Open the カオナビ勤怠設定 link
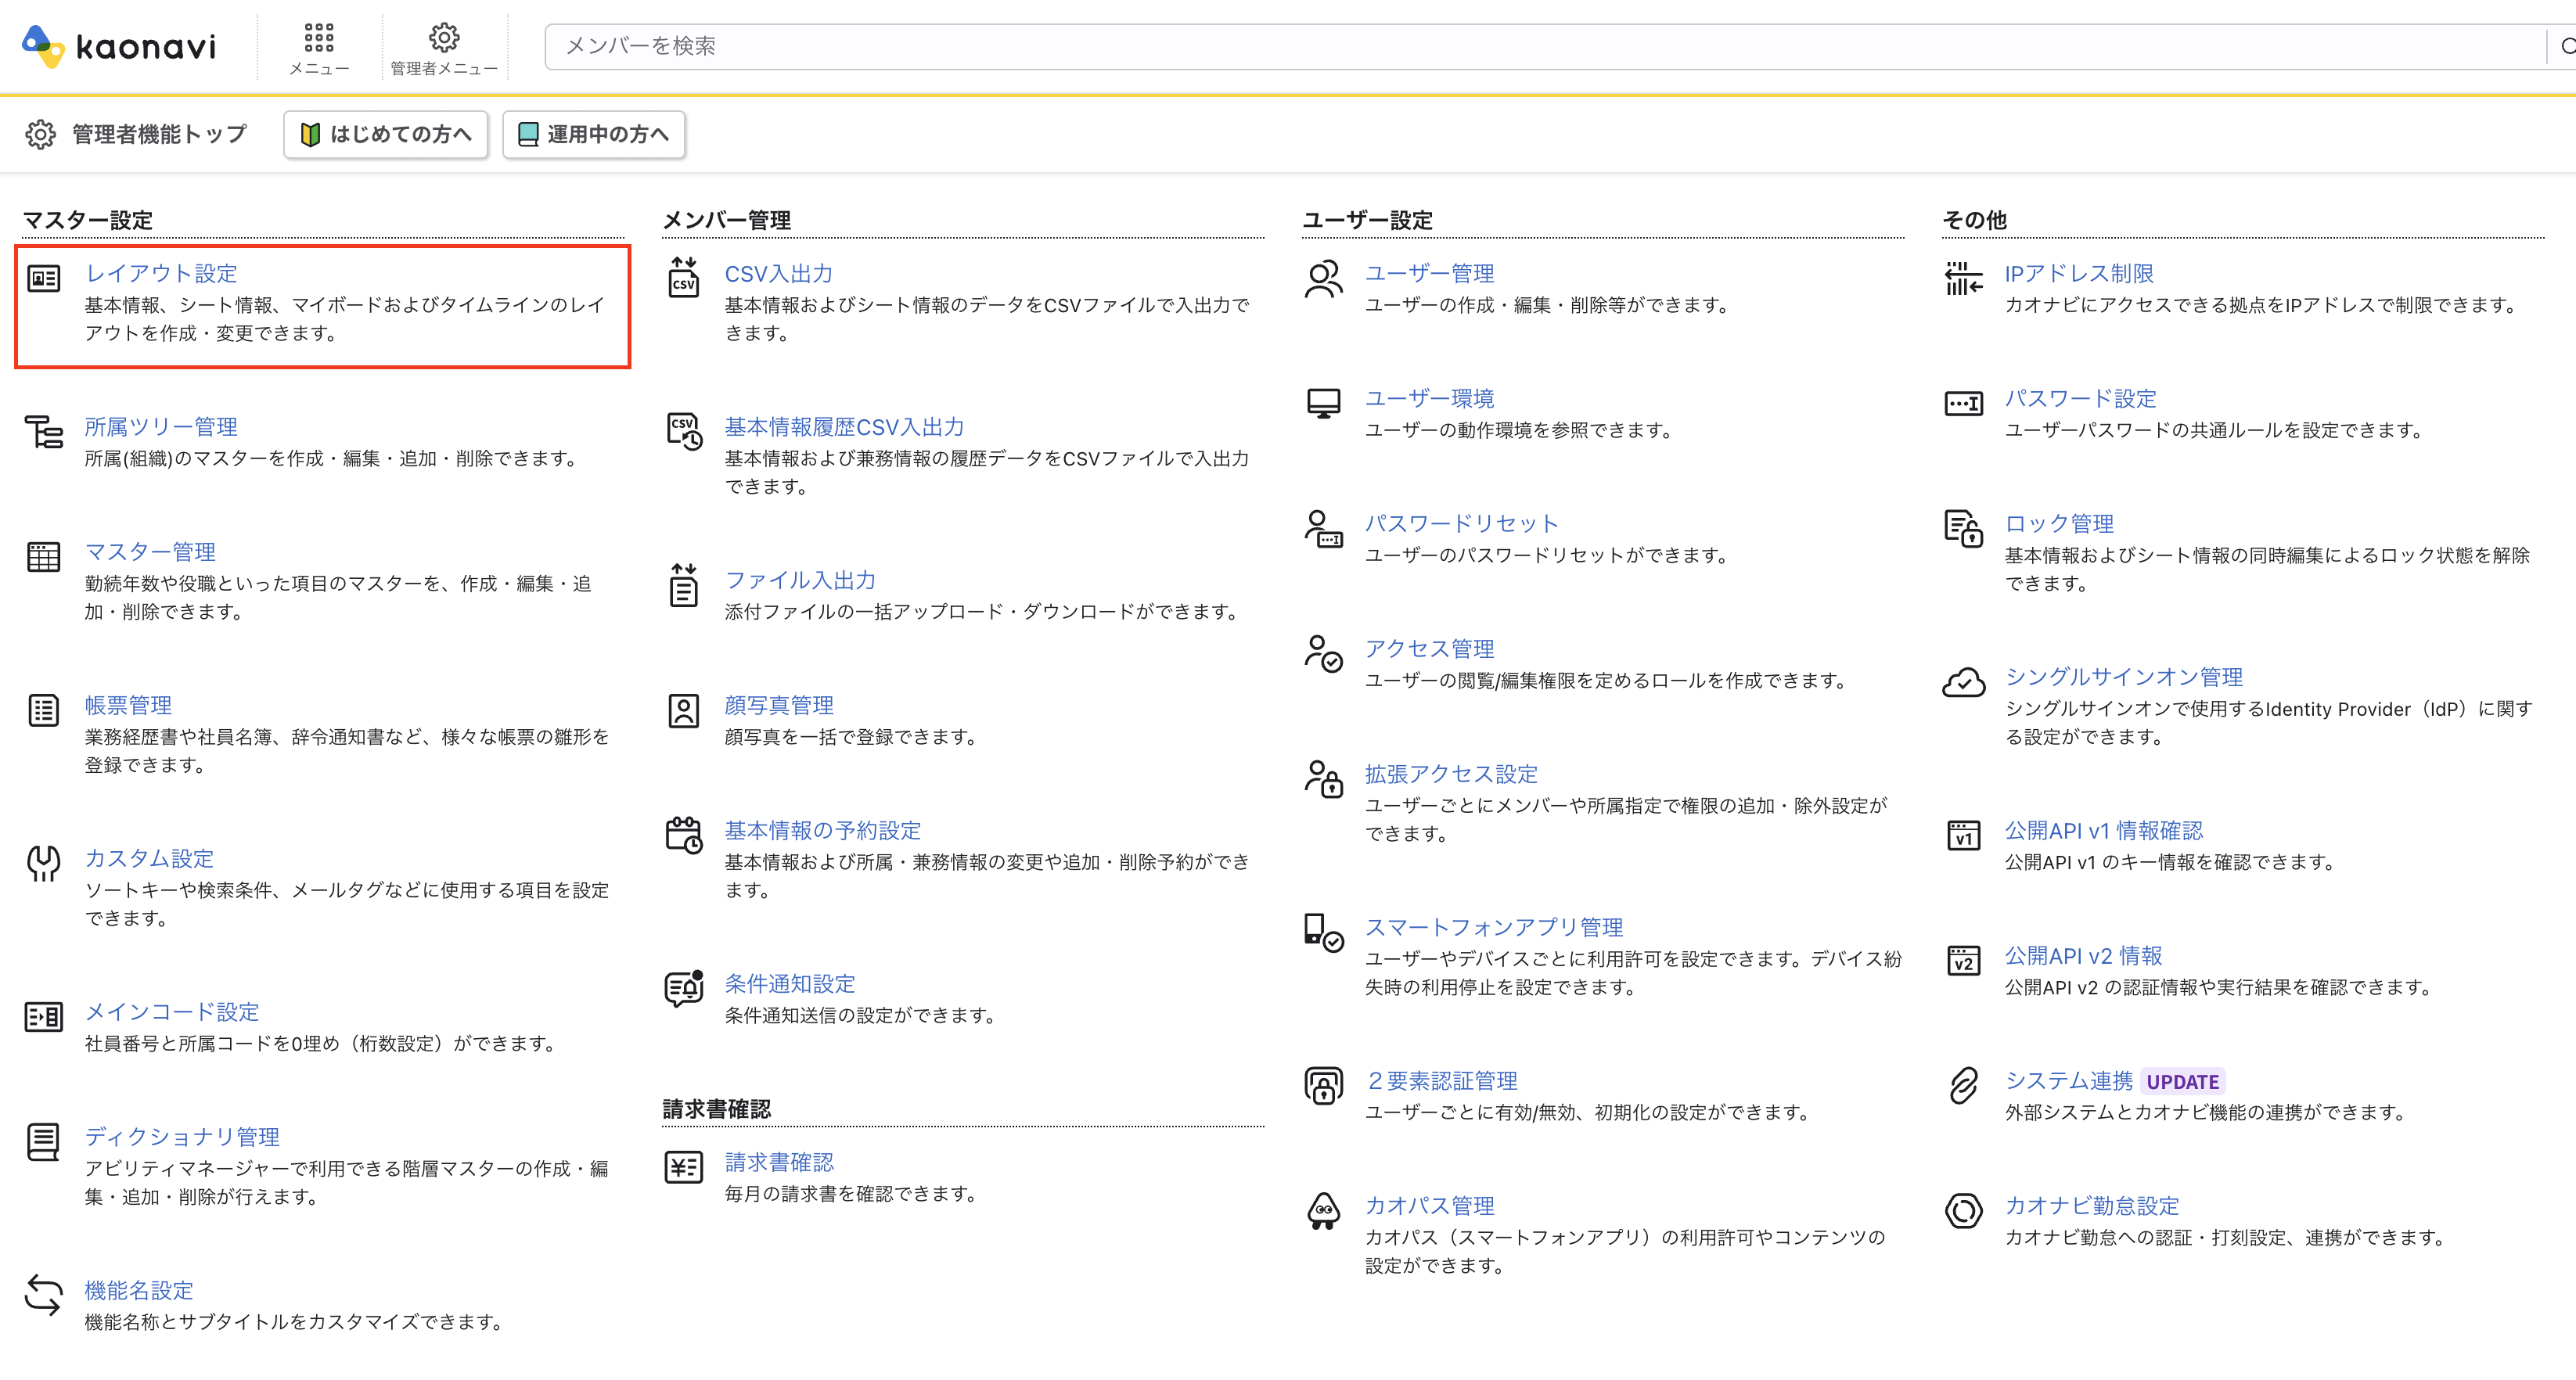2576x1380 pixels. pos(2092,1206)
